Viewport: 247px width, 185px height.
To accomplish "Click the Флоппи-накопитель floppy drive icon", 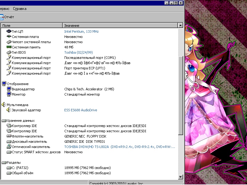I will [9, 136].
